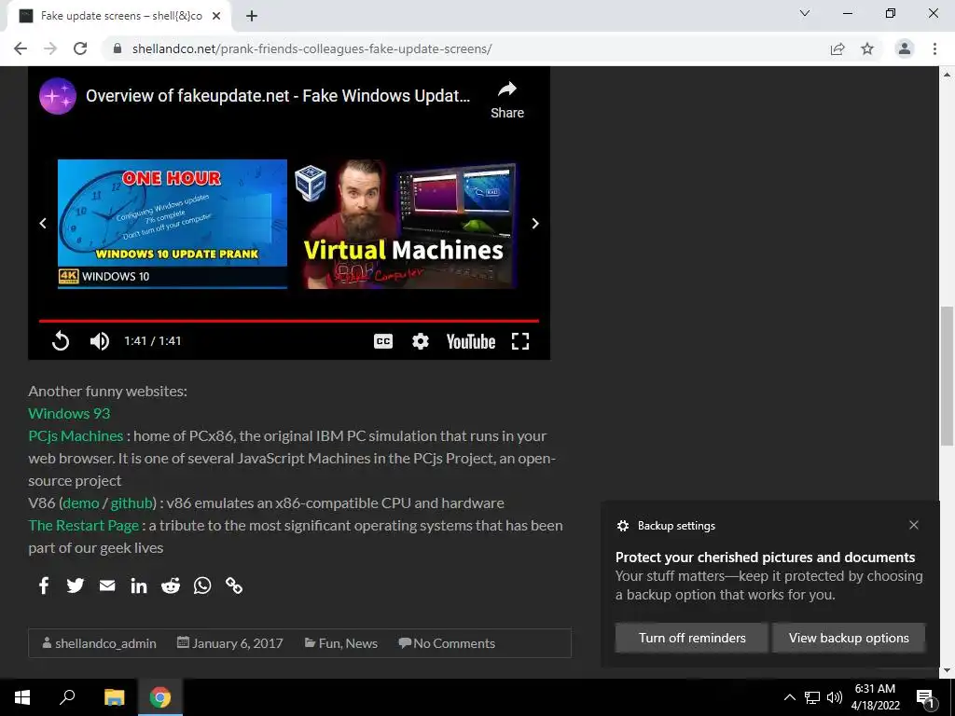The height and width of the screenshot is (716, 955).
Task: Open the Windows 93 link
Action: click(x=69, y=413)
